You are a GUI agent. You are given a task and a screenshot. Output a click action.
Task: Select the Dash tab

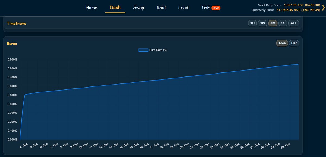tap(115, 8)
